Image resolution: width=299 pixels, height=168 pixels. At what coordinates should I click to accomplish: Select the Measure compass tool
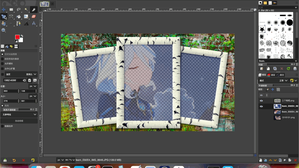(x=33, y=23)
